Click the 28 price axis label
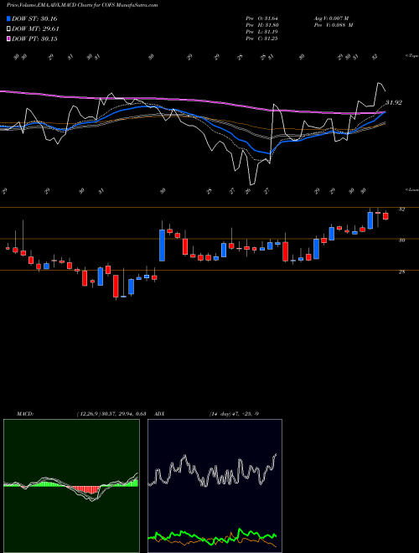Viewport: 419px width, 553px height. click(x=401, y=272)
